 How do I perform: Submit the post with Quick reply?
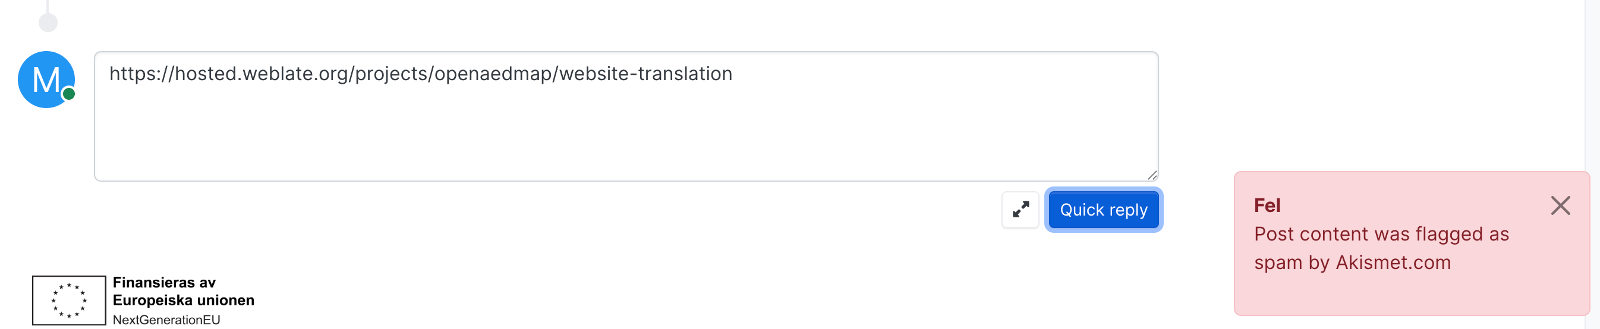(x=1103, y=210)
